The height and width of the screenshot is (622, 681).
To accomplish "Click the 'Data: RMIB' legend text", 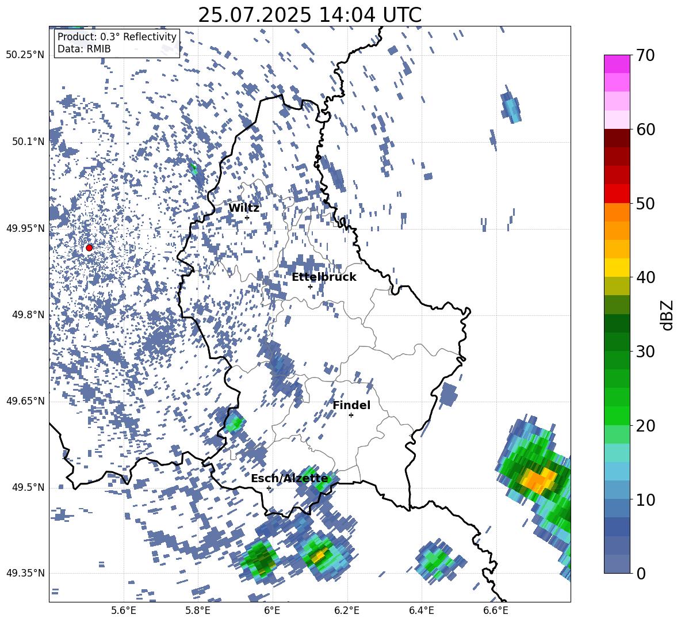I will pyautogui.click(x=84, y=49).
